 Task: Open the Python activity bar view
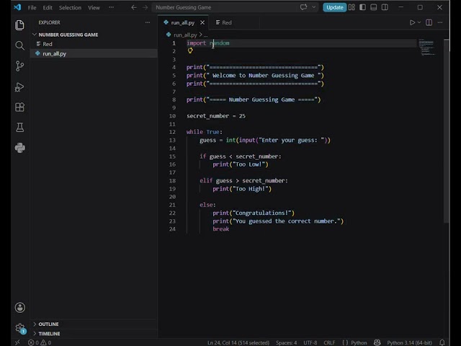click(19, 148)
